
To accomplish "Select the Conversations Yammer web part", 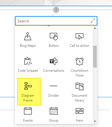I will tap(54, 65).
